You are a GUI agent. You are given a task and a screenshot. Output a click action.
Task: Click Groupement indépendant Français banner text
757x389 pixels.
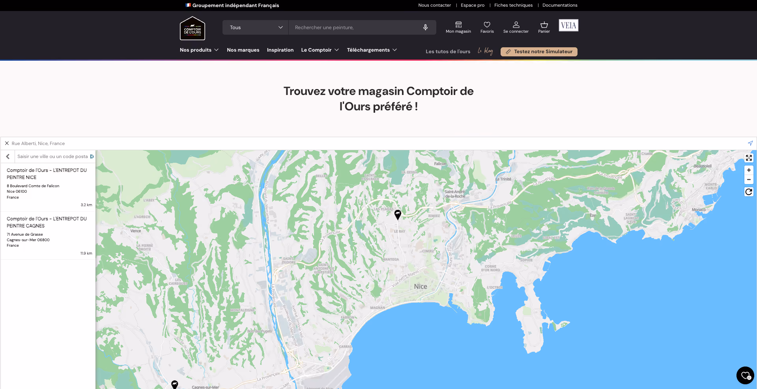(236, 5)
